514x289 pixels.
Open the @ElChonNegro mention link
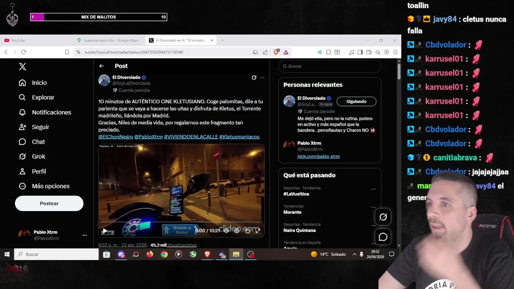click(116, 137)
